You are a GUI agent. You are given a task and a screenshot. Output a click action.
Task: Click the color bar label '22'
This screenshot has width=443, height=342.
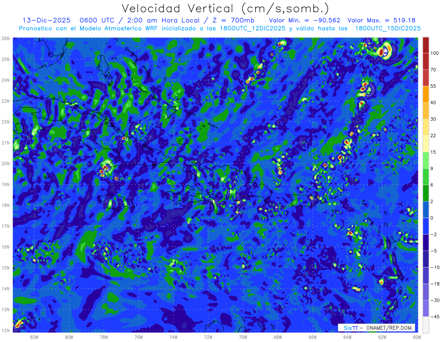tap(433, 135)
